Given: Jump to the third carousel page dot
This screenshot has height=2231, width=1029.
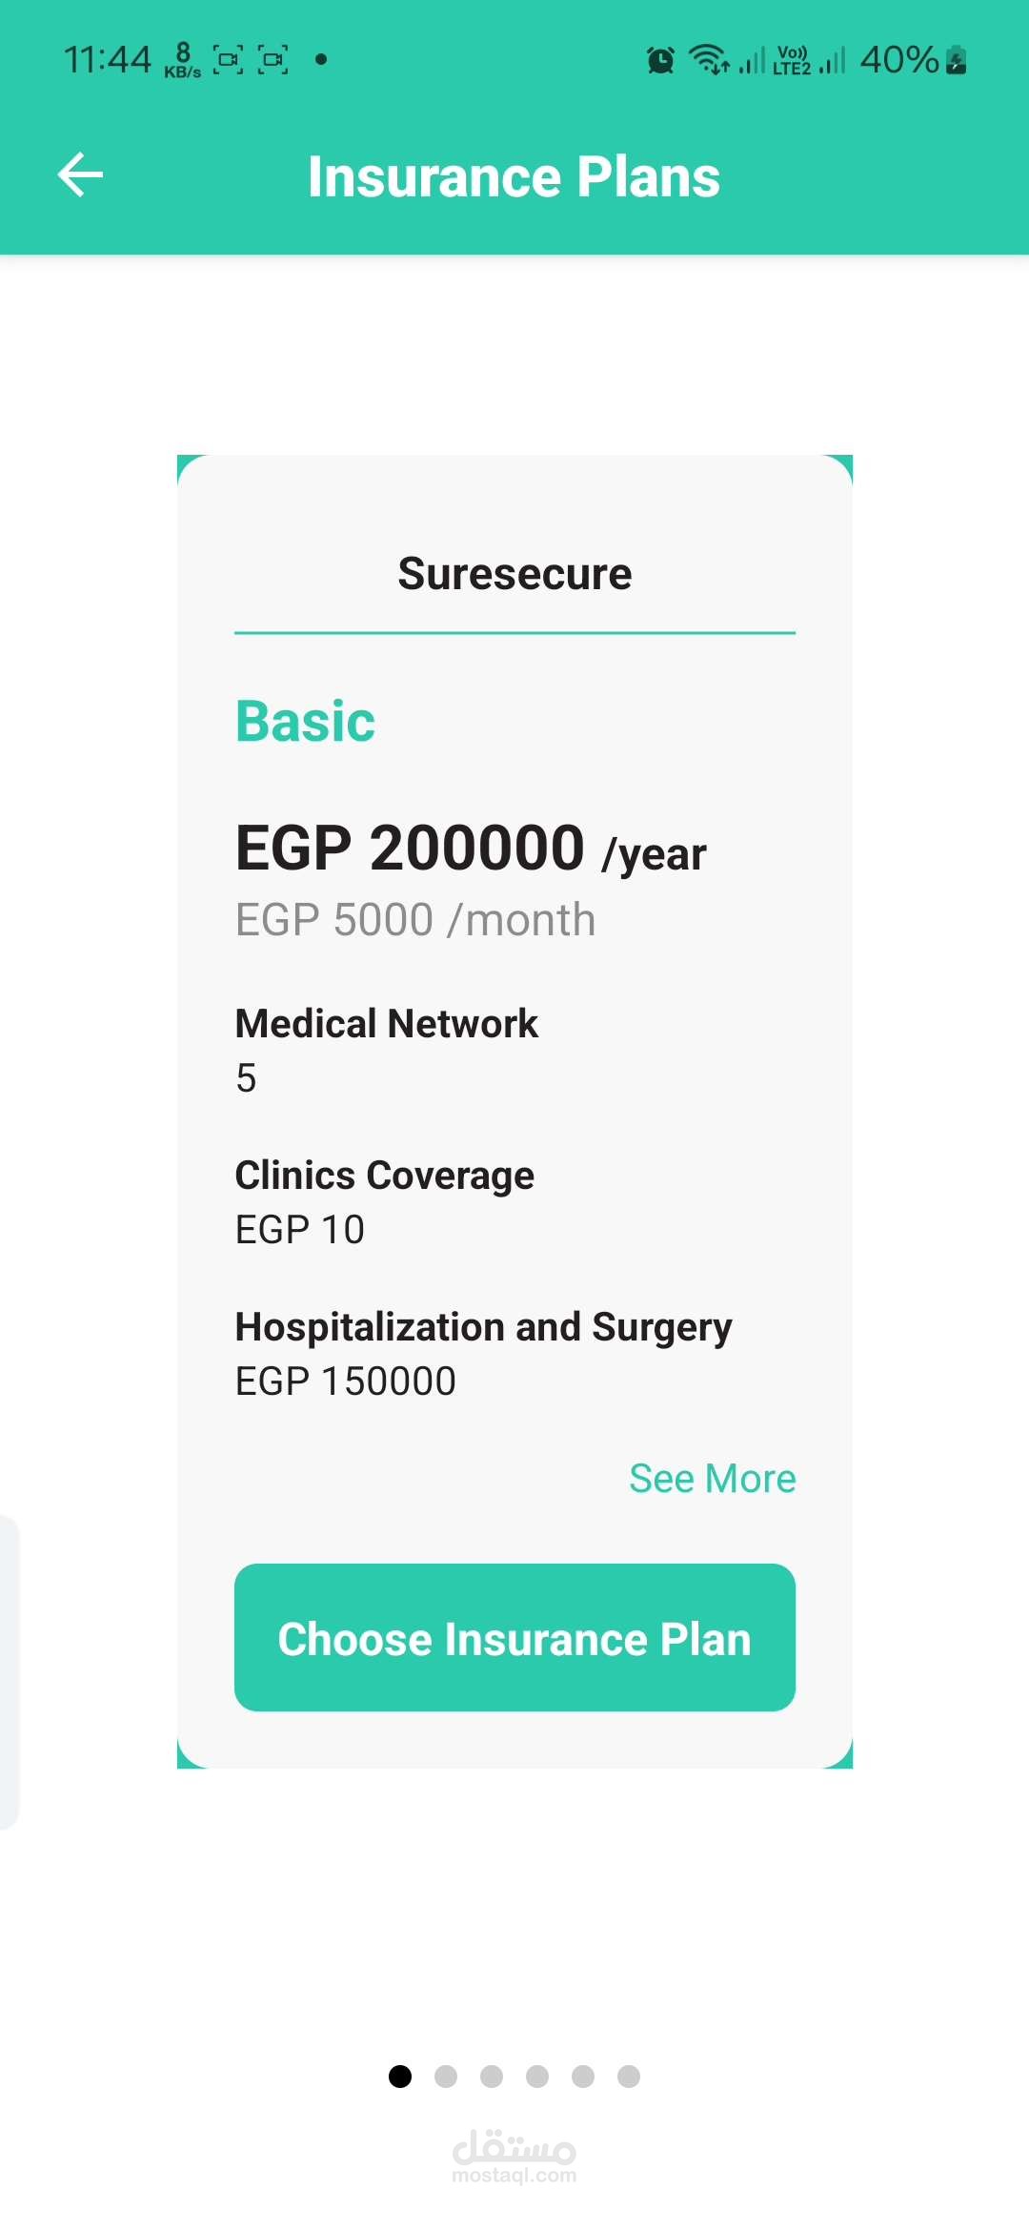Looking at the screenshot, I should pyautogui.click(x=492, y=2076).
